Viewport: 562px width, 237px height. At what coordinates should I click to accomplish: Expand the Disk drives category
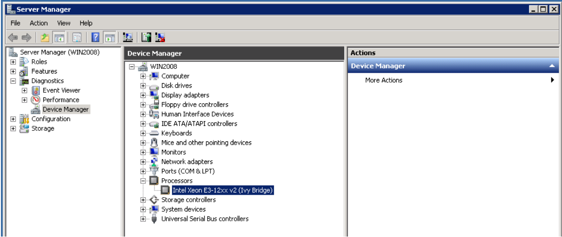click(144, 86)
